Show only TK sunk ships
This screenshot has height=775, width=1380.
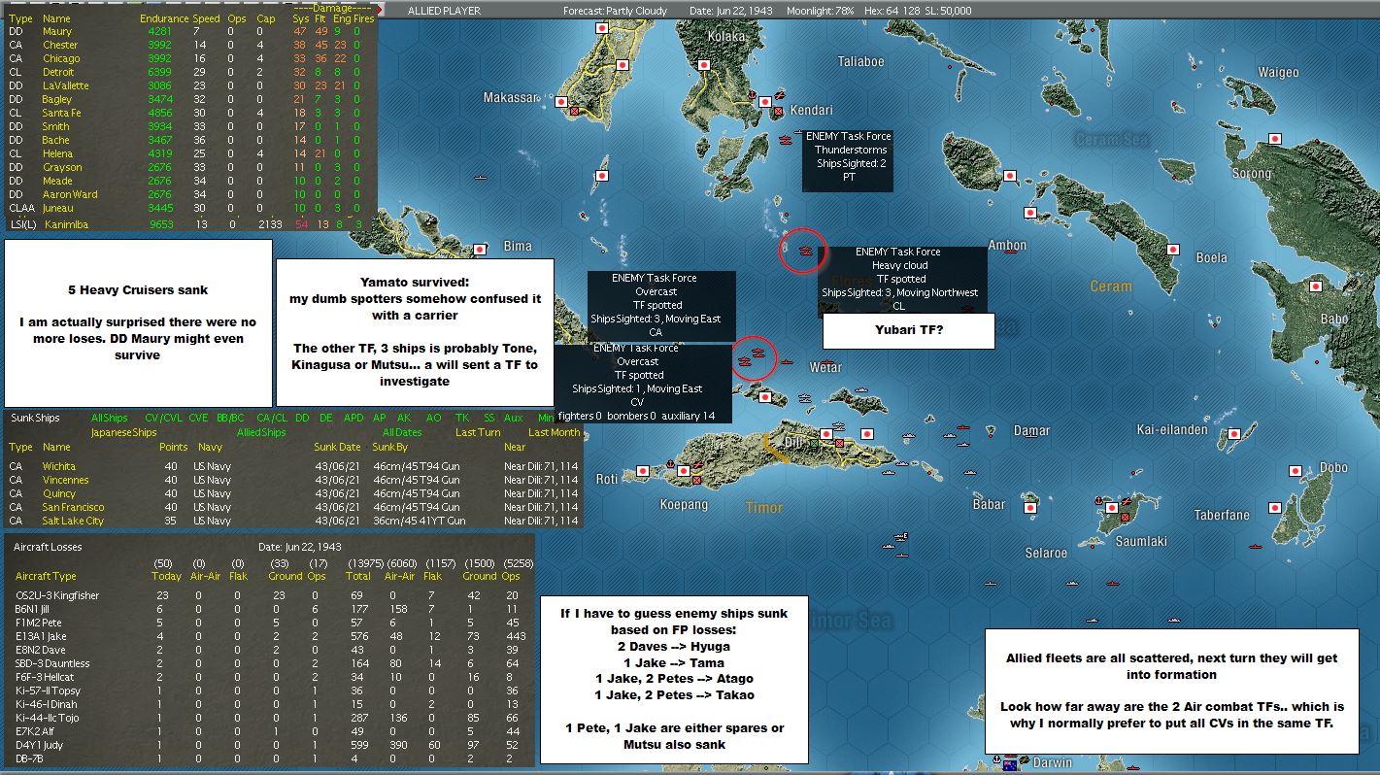click(461, 418)
